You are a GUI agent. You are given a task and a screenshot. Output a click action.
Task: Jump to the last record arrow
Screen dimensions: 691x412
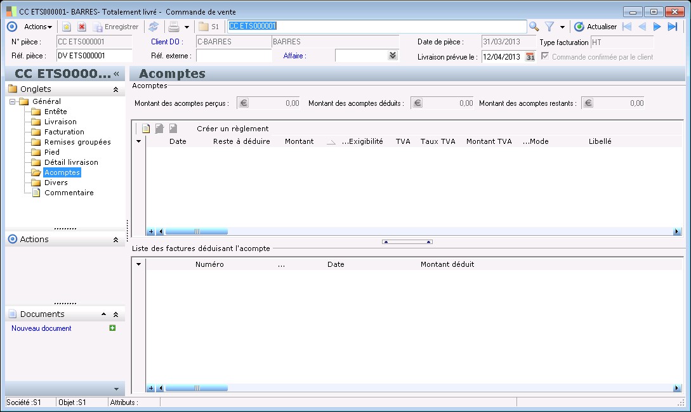[x=673, y=27]
